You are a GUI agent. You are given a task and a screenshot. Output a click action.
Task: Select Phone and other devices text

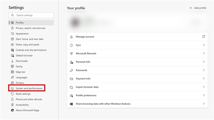(29, 99)
